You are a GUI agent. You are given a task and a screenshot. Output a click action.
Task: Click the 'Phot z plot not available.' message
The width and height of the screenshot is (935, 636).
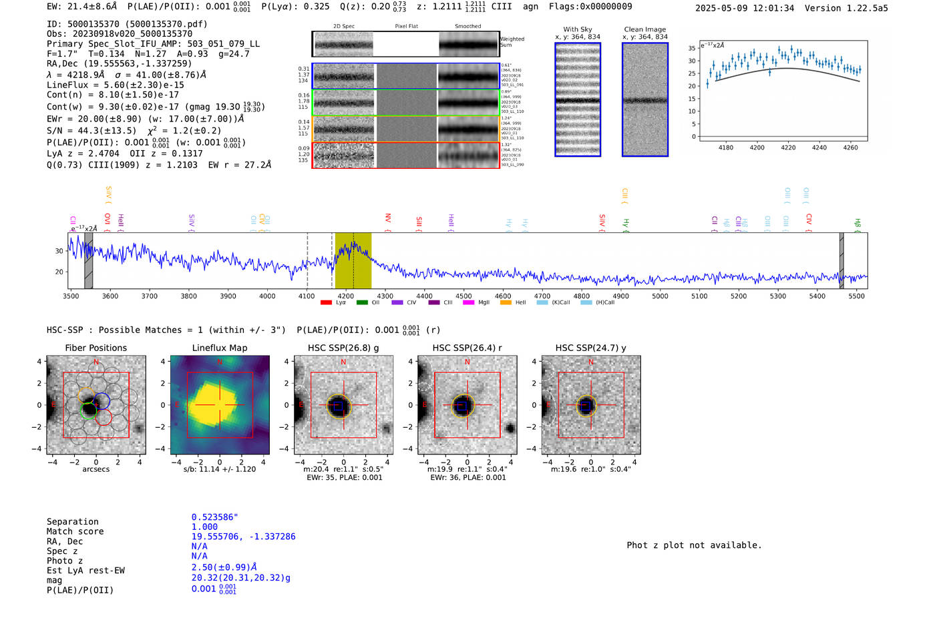[694, 545]
